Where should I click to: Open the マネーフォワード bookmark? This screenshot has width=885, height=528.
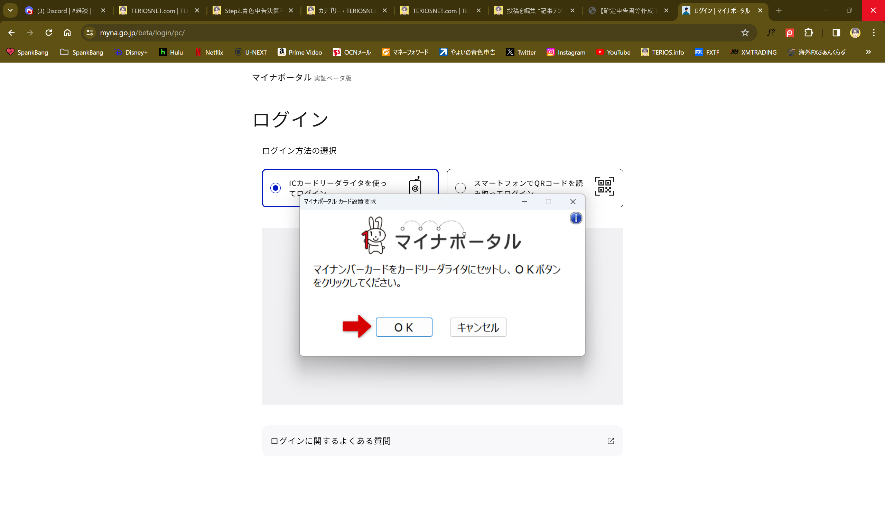click(405, 52)
